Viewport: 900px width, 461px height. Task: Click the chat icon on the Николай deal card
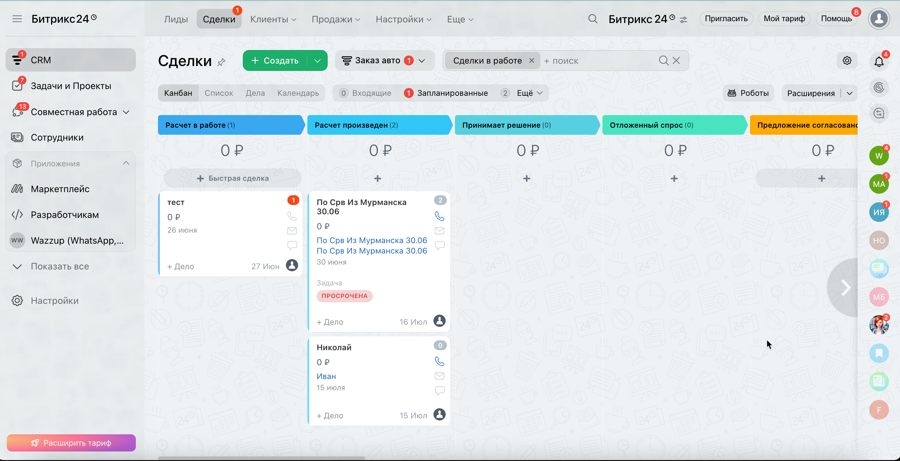click(439, 390)
